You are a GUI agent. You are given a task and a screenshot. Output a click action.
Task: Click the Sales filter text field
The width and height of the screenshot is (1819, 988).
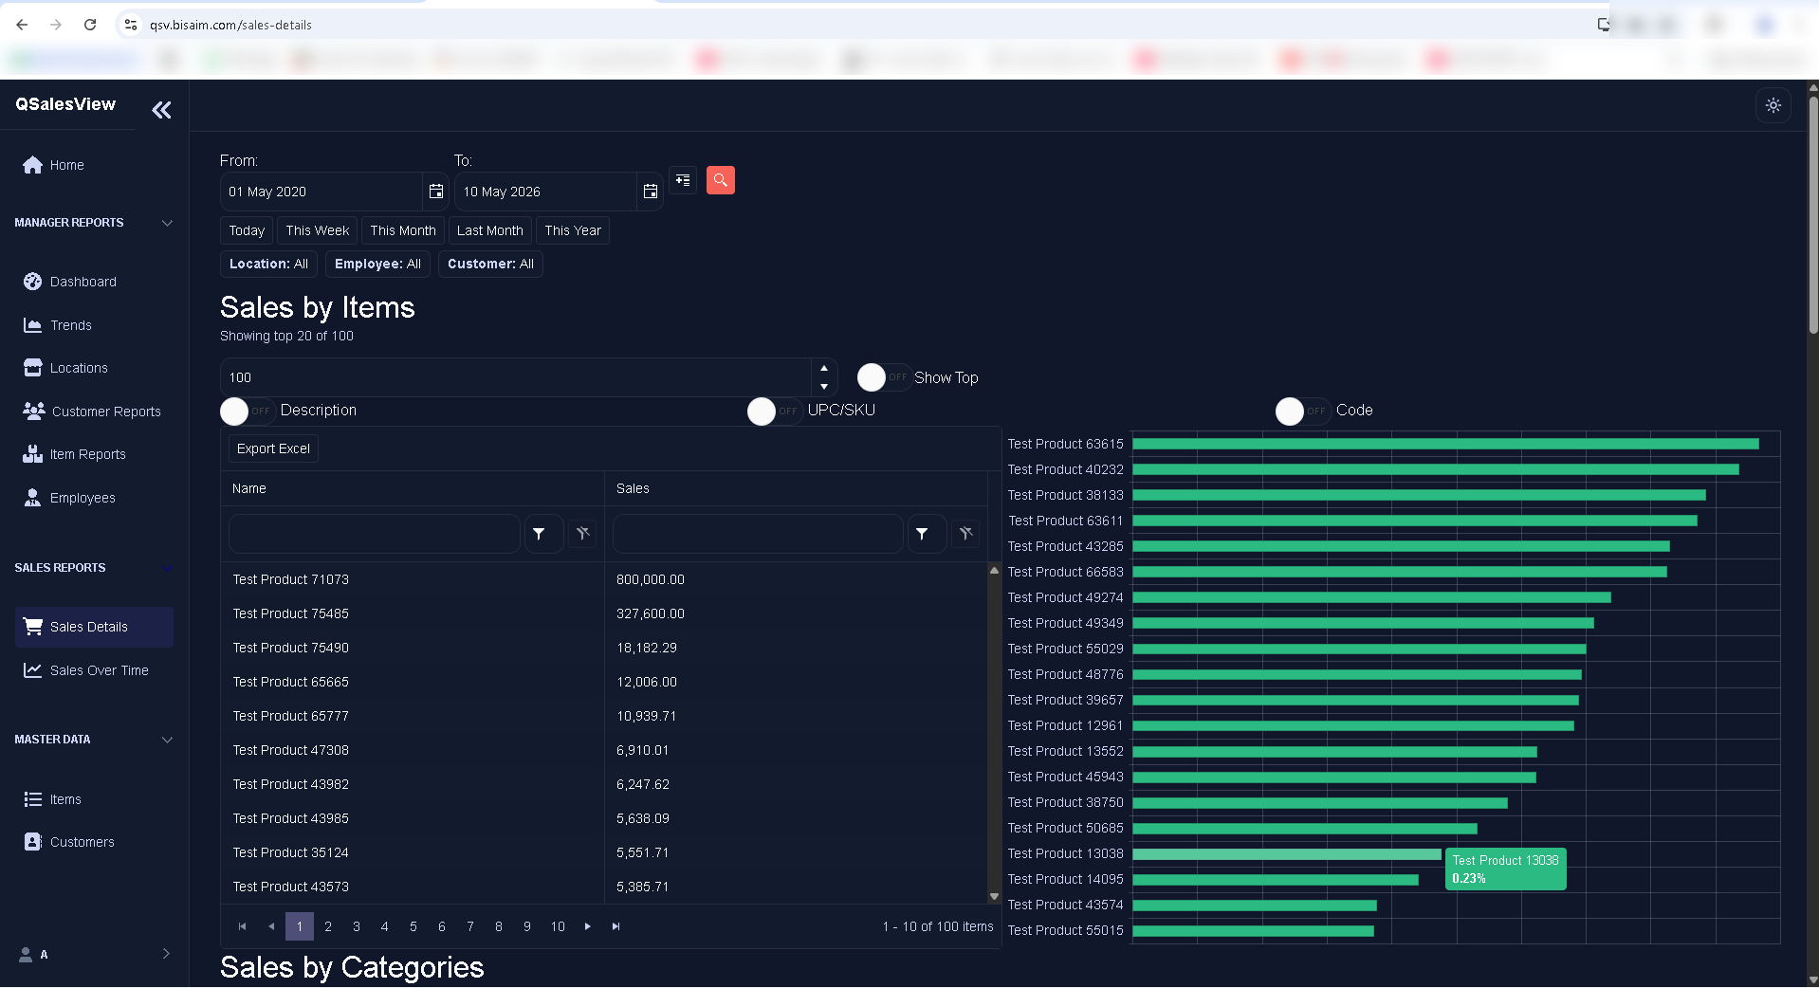click(x=758, y=534)
